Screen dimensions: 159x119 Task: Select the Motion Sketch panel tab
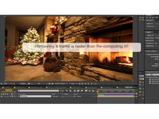point(151,51)
